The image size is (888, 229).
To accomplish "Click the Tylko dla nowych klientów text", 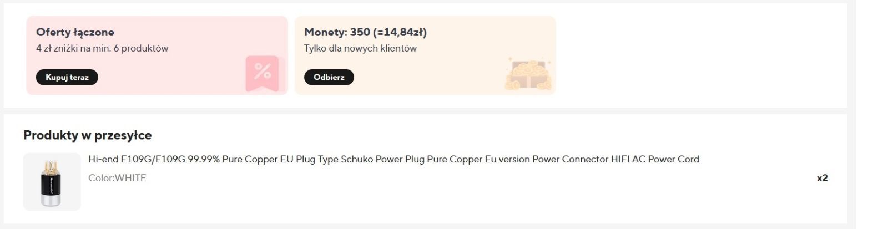I will [x=360, y=48].
